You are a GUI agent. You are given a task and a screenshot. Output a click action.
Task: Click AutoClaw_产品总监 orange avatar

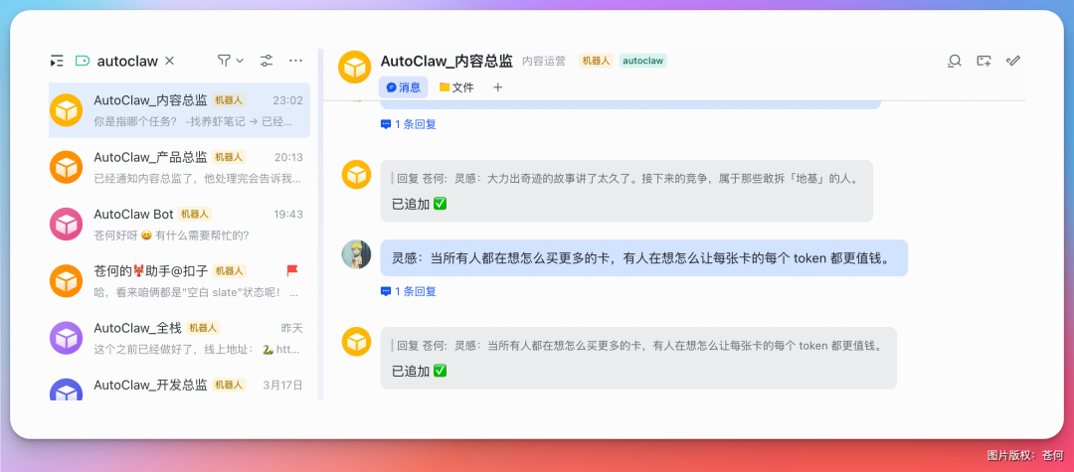point(67,167)
